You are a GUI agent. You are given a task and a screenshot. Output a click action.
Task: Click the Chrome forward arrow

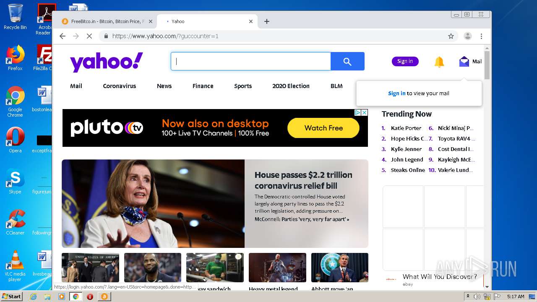point(76,36)
